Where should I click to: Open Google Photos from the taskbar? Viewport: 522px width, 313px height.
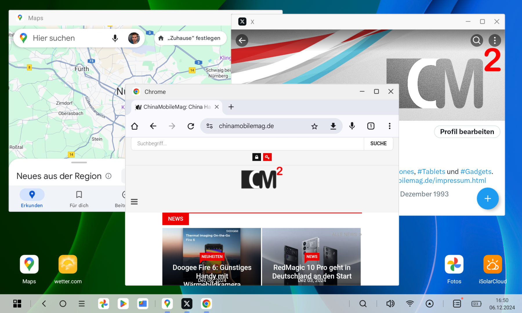click(104, 303)
